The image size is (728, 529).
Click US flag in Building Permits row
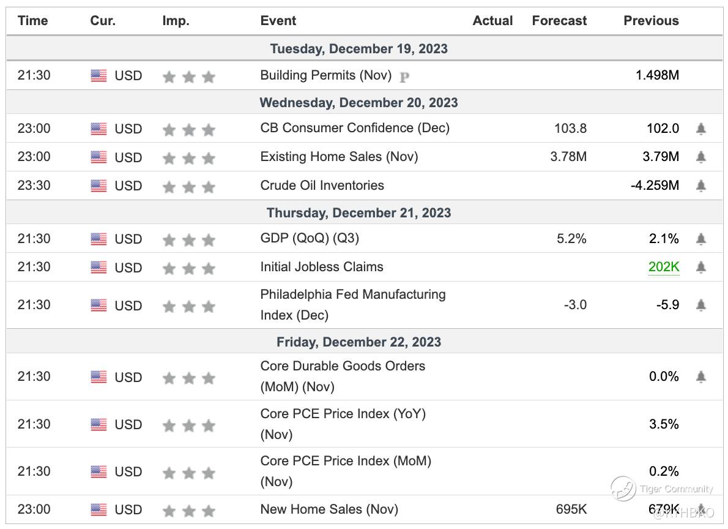[x=98, y=76]
